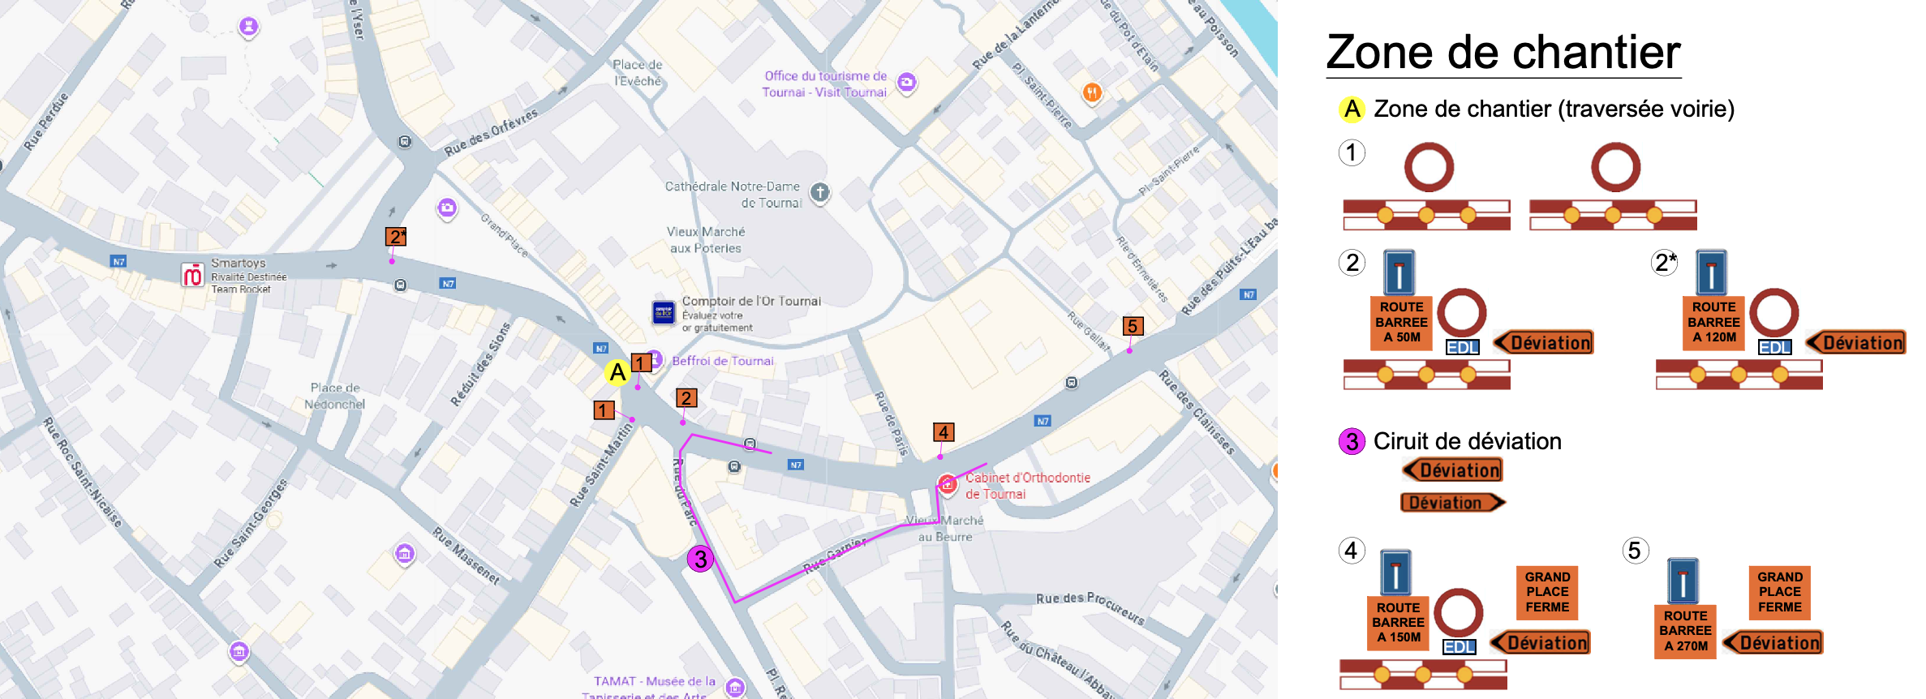Select the Vieux Marché aux Poteries label
This screenshot has height=699, width=1926.
pos(705,240)
